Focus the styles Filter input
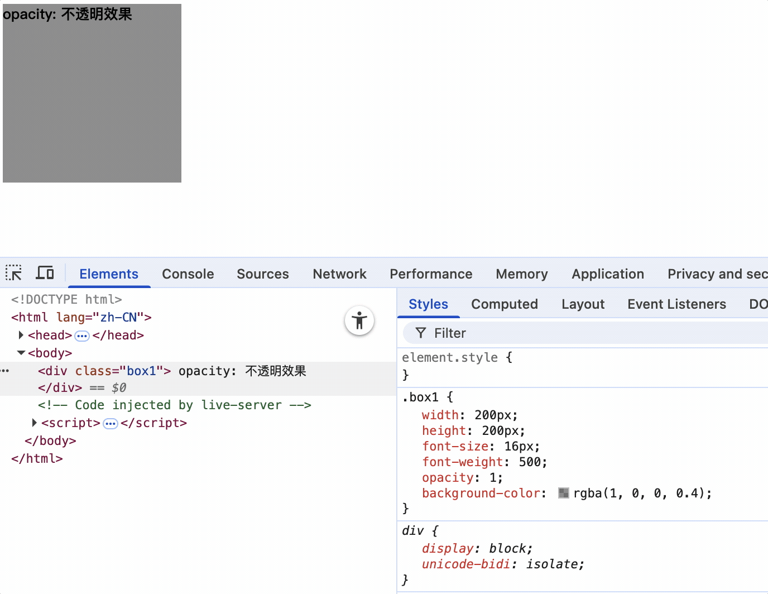The width and height of the screenshot is (768, 594). 585,333
